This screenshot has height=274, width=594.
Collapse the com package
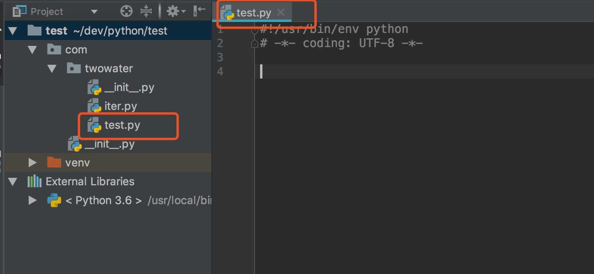[x=32, y=50]
